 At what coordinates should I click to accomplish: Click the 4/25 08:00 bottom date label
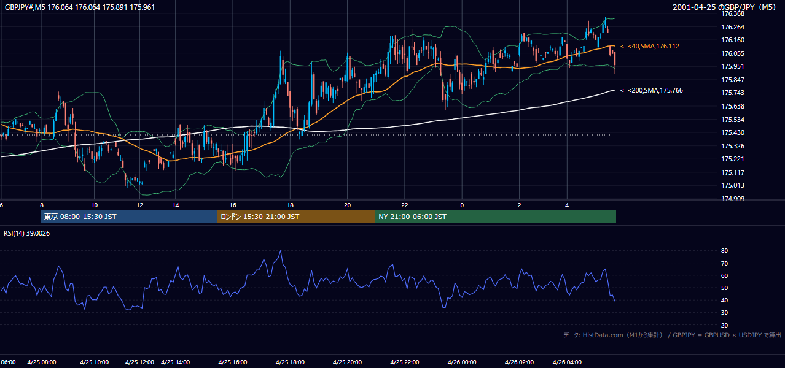click(x=42, y=362)
